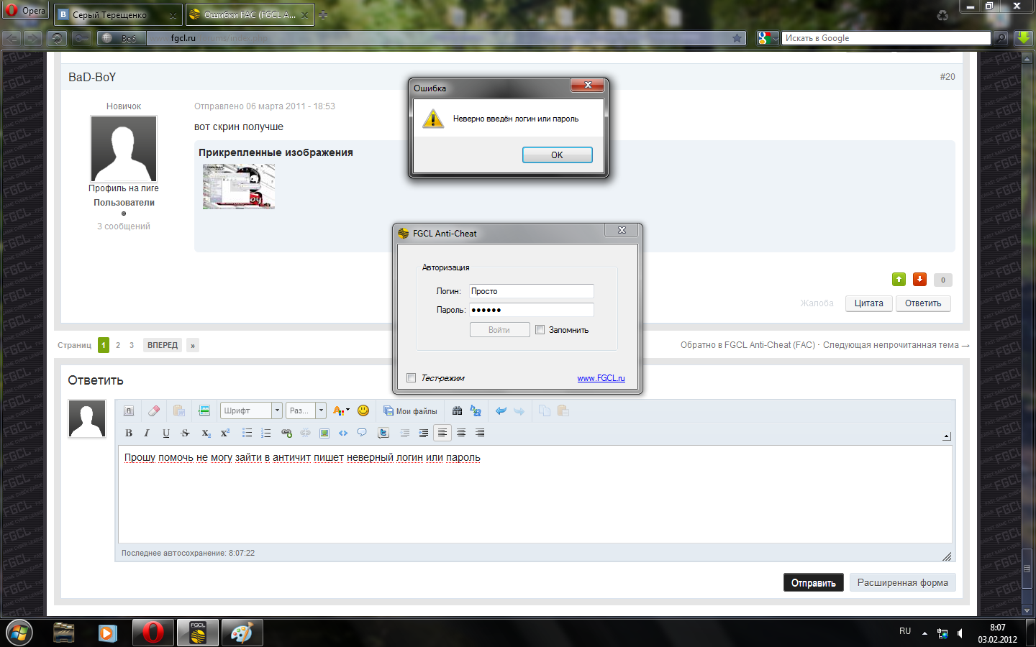Click the find binoculars icon in editor
1036x647 pixels.
pos(457,410)
